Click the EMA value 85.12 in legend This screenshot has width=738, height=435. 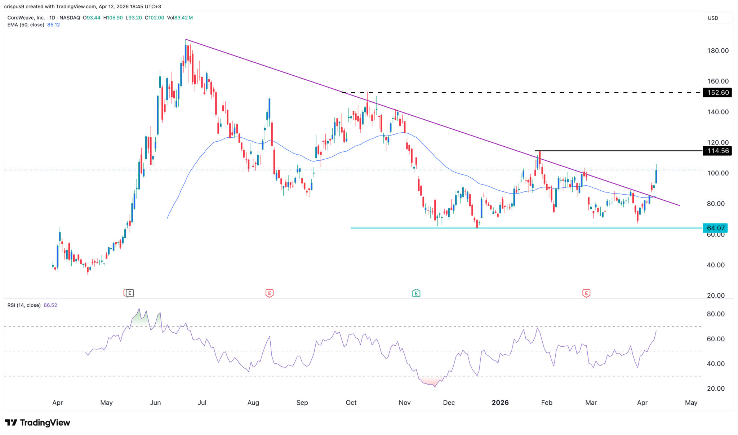coord(53,25)
